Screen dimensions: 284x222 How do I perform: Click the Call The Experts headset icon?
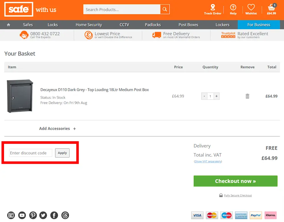click(24, 35)
